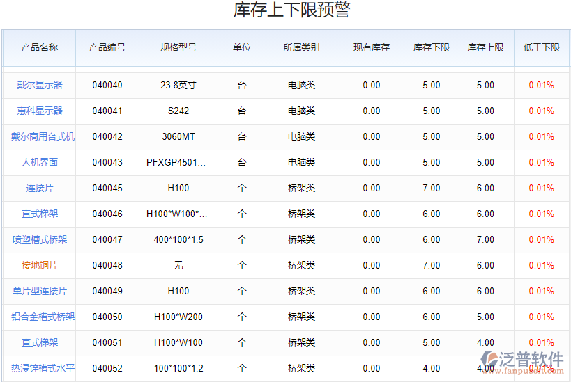Select the cell with product code 040047
571x382 pixels.
point(107,239)
